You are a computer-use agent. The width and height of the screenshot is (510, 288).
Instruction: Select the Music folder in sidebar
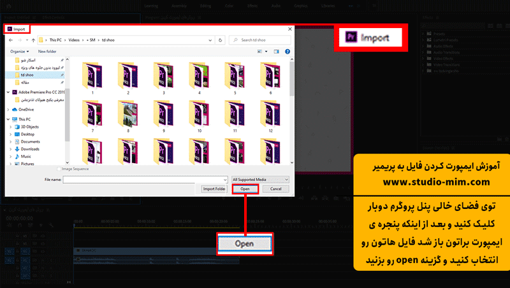25,156
